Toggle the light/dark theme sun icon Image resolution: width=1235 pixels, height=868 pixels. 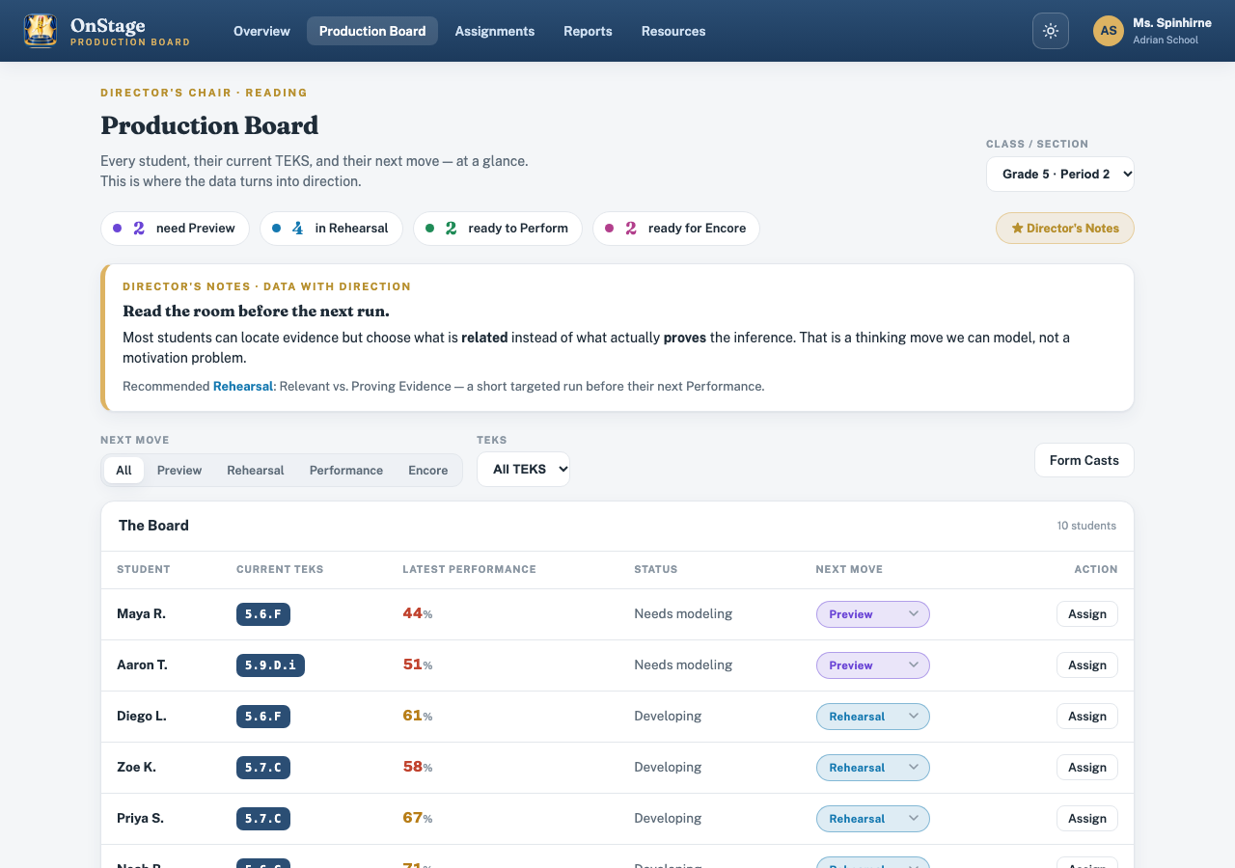point(1051,31)
